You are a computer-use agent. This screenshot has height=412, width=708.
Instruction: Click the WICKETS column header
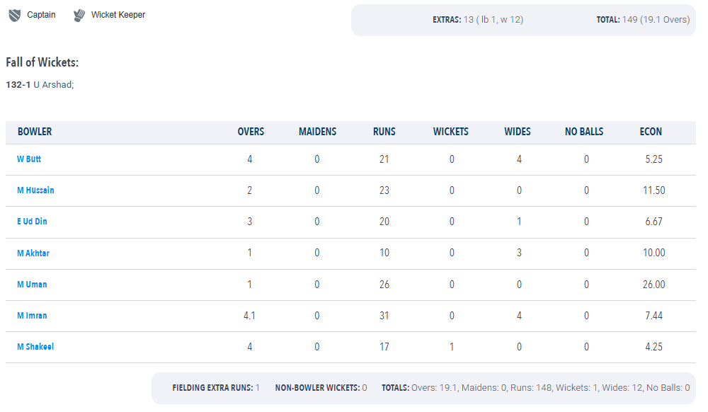click(451, 132)
